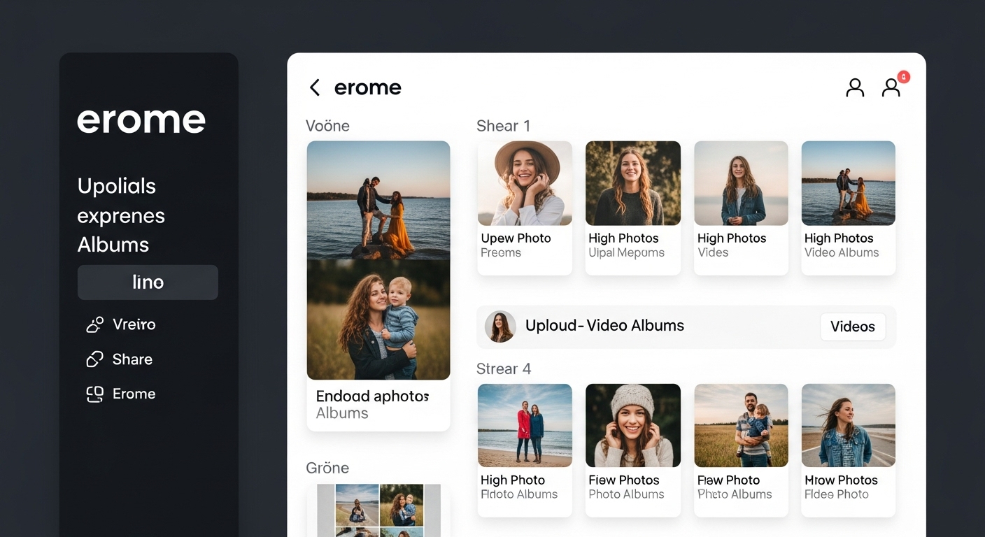Click Upew Photo label
The height and width of the screenshot is (537, 985).
pos(516,238)
